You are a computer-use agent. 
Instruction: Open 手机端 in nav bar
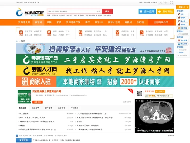click(140, 22)
